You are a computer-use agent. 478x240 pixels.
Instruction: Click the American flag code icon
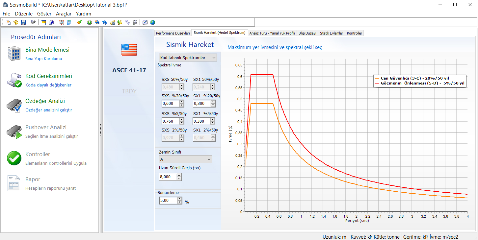pos(129,50)
